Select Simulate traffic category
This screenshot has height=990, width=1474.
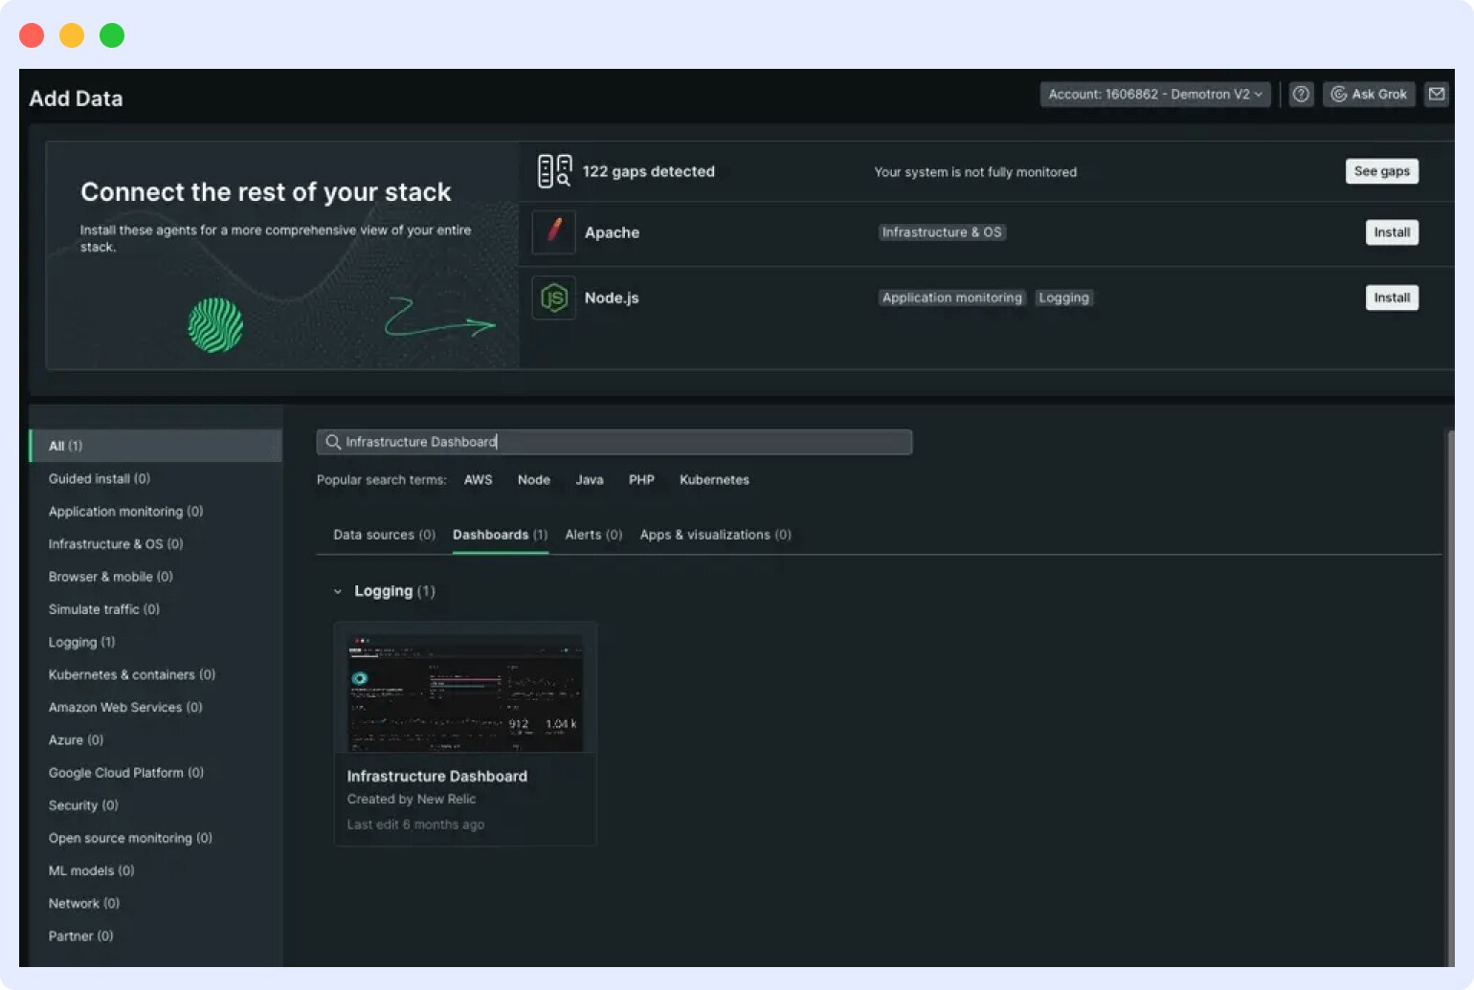pos(103,609)
